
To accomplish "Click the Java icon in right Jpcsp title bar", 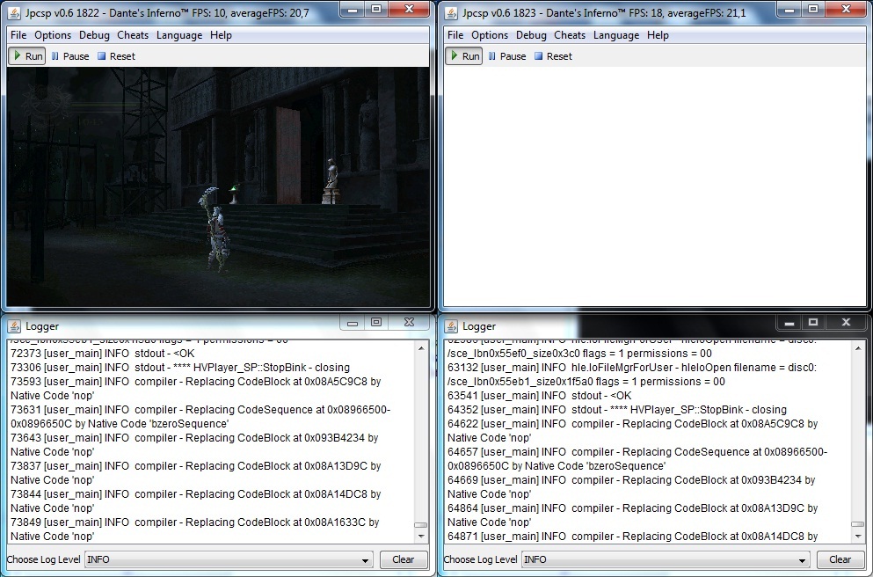I will click(451, 12).
